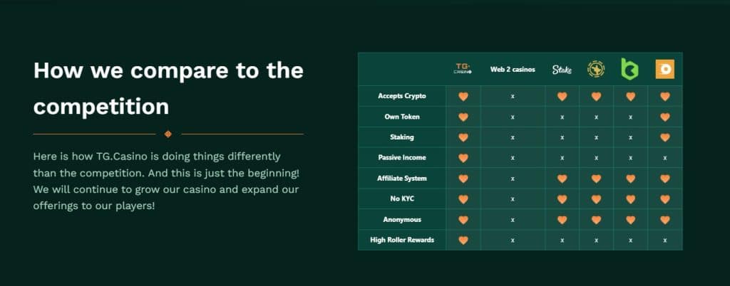Click the BC.Game heart in Anonymous row
Image resolution: width=730 pixels, height=286 pixels.
tap(630, 220)
